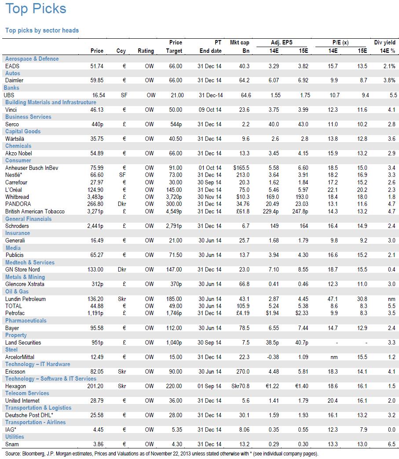Select the British American Tobacco name
This screenshot has width=399, height=459.
point(35,211)
